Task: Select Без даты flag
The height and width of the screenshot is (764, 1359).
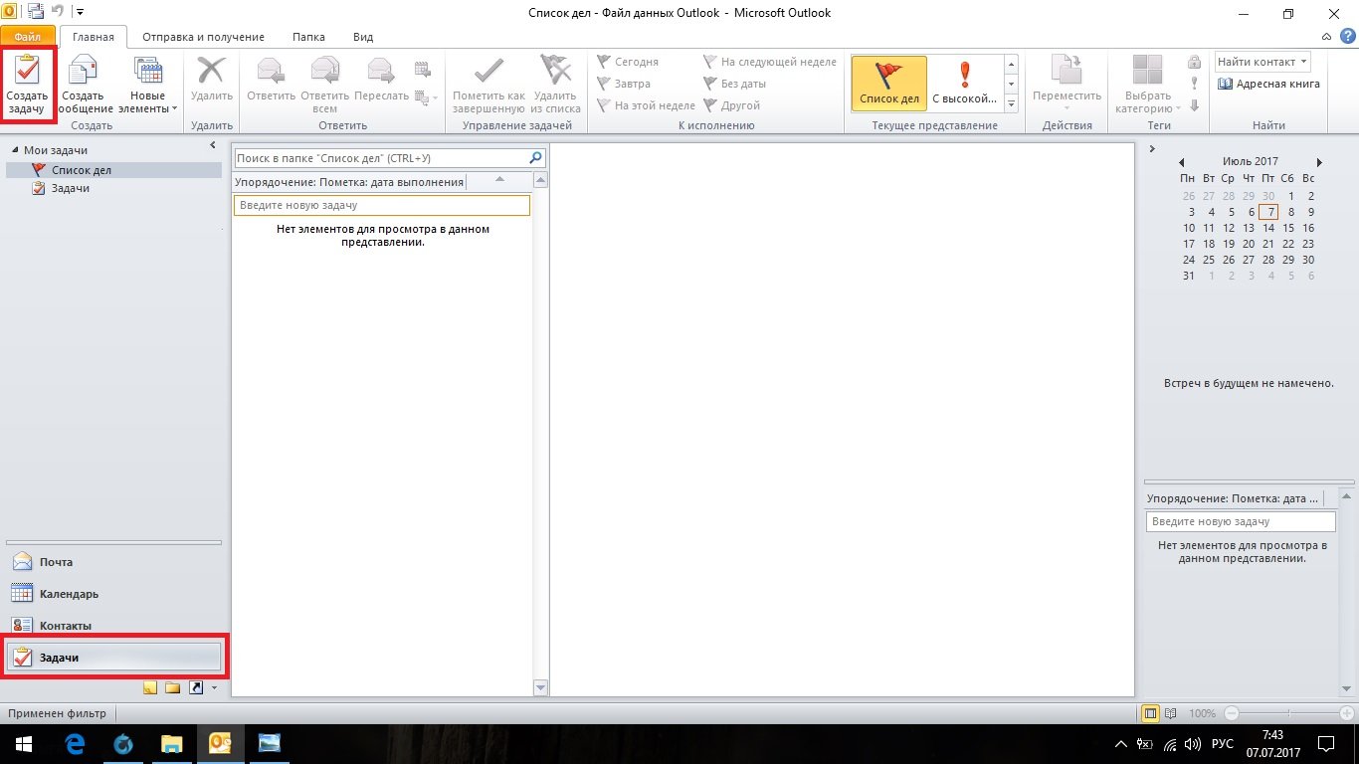Action: click(x=735, y=84)
